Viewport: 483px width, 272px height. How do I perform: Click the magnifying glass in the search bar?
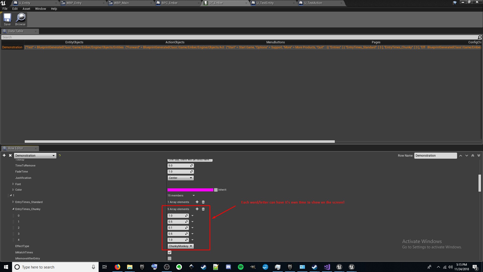coord(480,37)
